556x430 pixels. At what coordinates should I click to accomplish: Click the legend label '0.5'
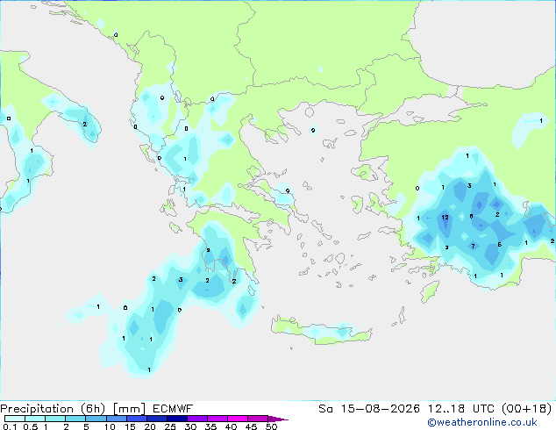pyautogui.click(x=31, y=426)
